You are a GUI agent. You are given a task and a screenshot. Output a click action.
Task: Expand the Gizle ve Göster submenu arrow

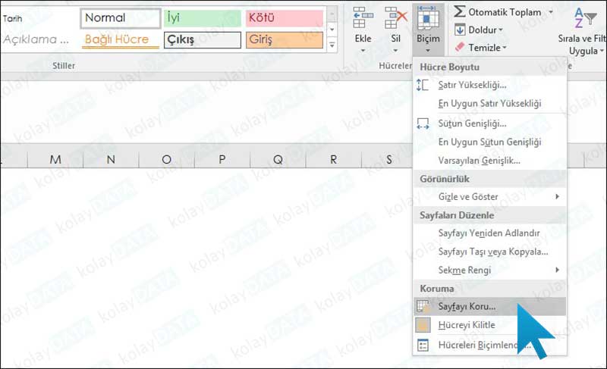(557, 197)
